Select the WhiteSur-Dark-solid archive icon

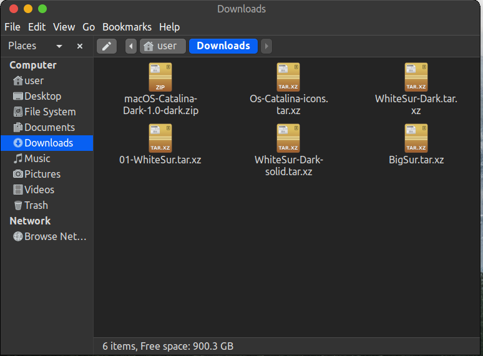pos(288,138)
